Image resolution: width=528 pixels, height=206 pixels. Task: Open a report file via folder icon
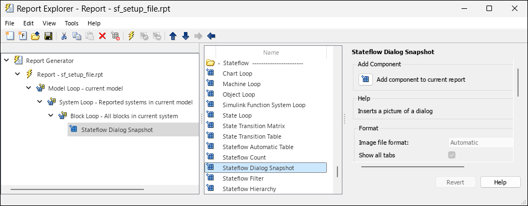(35, 36)
